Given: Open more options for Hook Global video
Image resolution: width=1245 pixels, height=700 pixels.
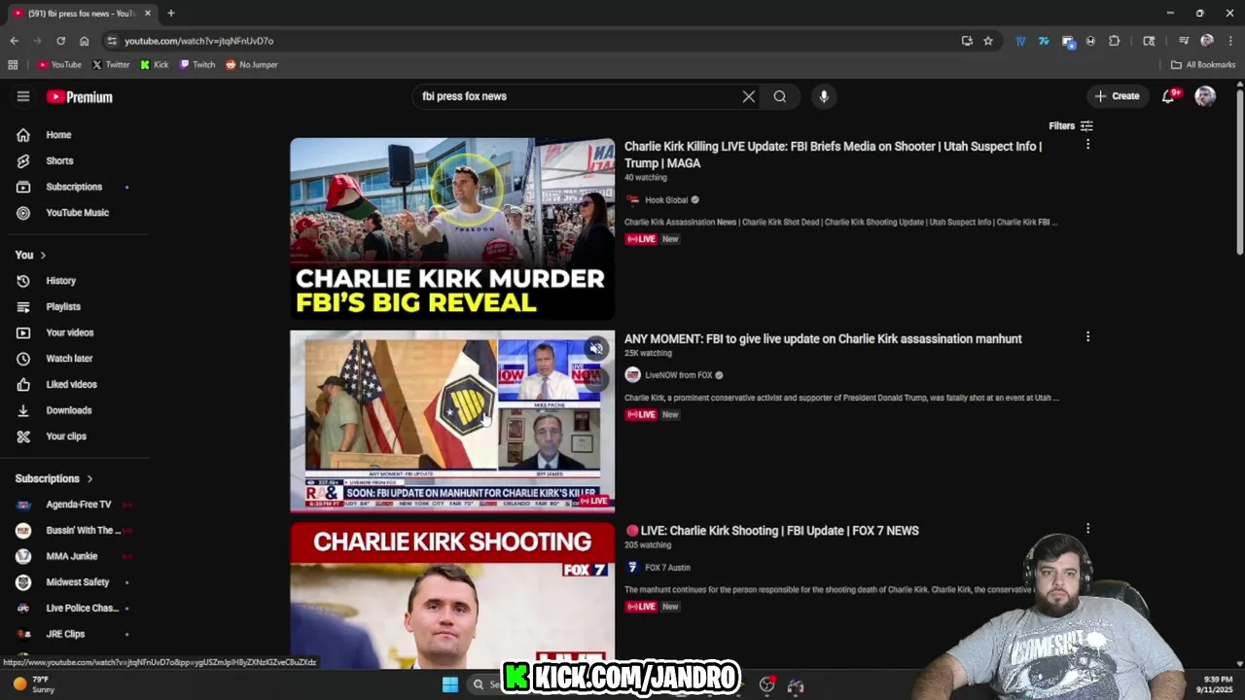Looking at the screenshot, I should (x=1087, y=144).
